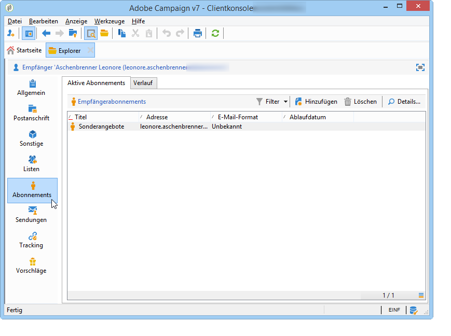
Task: Toggle the magnifier view toolbar icon
Action: (91, 33)
